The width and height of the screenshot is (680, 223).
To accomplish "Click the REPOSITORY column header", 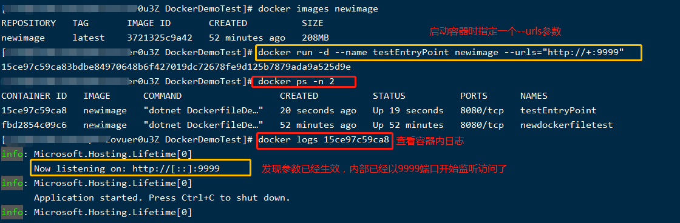I will (29, 23).
